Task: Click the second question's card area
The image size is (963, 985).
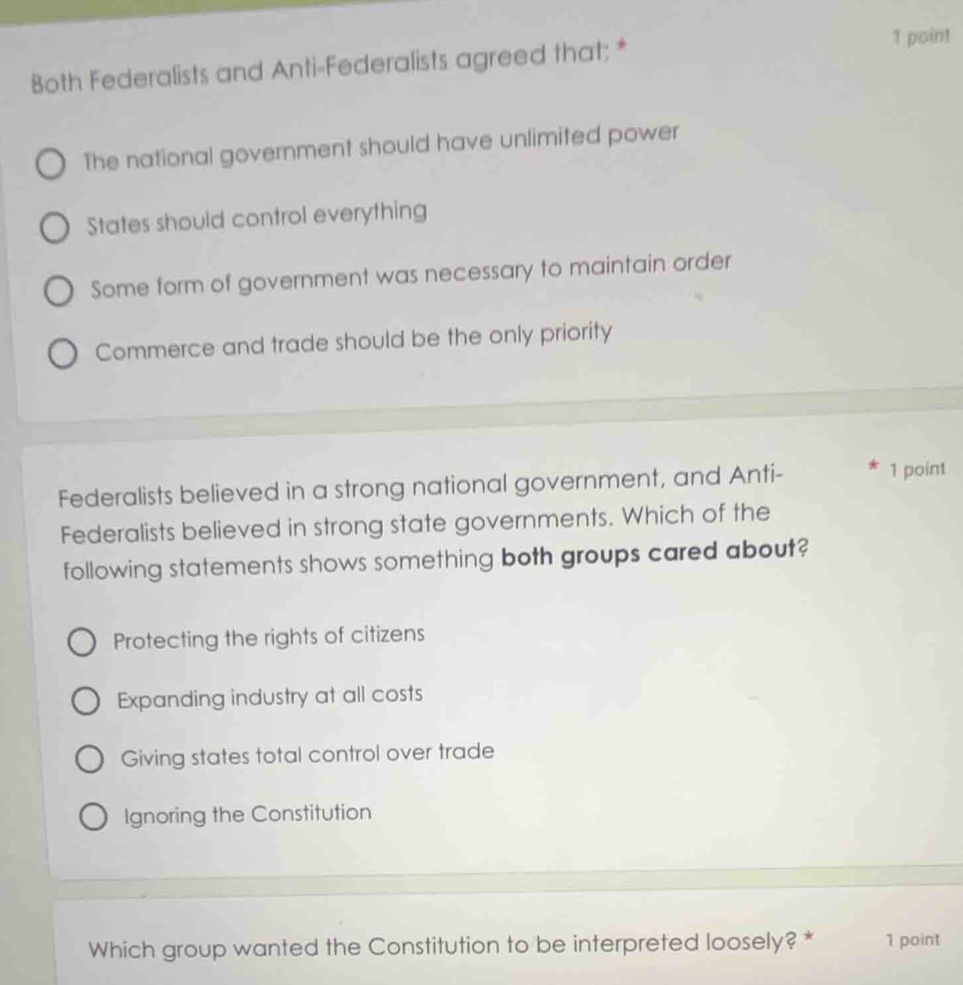Action: (x=464, y=657)
